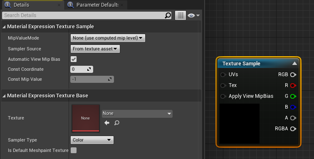Click the Parameter Defaults tab icon
The height and width of the screenshot is (159, 314).
[x=70, y=5]
